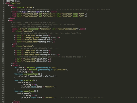Click the "/audio.html" href value
The height and width of the screenshot is (103, 137).
[30, 53]
